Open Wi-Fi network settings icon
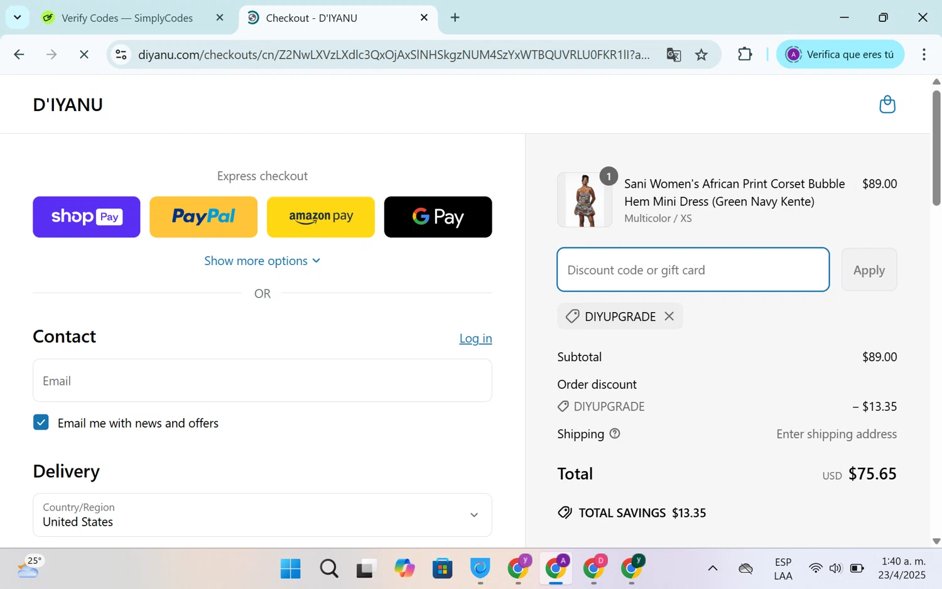 [815, 568]
